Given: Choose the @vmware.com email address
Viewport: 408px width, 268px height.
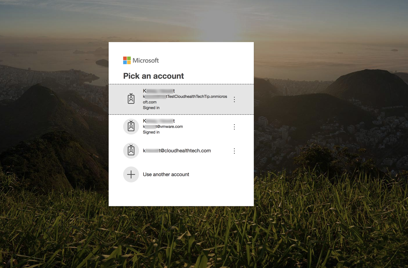Looking at the screenshot, I should pyautogui.click(x=163, y=127).
